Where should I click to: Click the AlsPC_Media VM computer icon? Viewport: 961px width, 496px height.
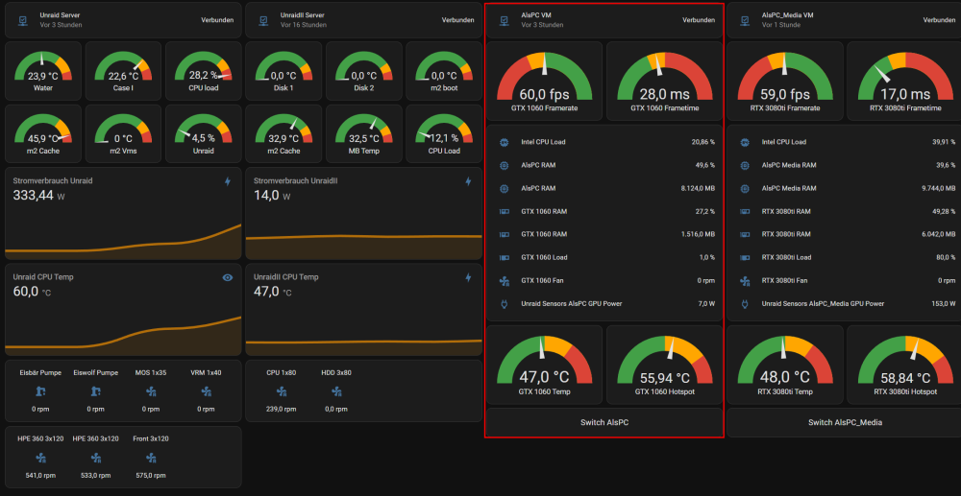pyautogui.click(x=745, y=20)
